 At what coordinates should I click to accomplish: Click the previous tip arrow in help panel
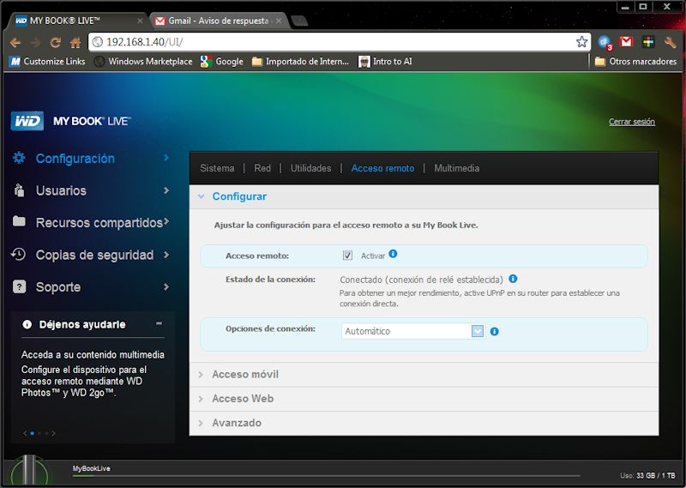pyautogui.click(x=25, y=433)
